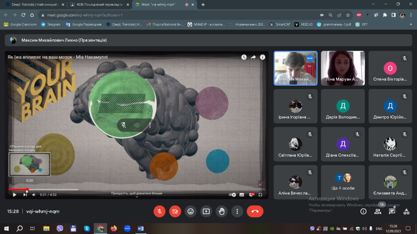
Task: Unmute the microphone in Meet toolbar
Action: [159, 211]
